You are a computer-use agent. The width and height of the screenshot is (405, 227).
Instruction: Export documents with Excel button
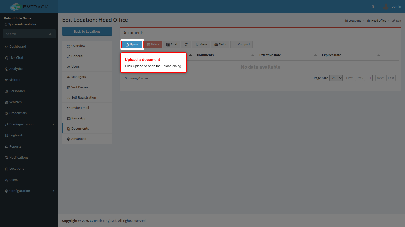172,45
